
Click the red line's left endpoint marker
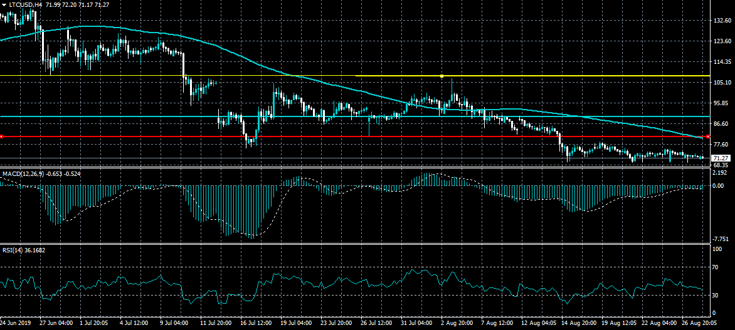[x=2, y=137]
